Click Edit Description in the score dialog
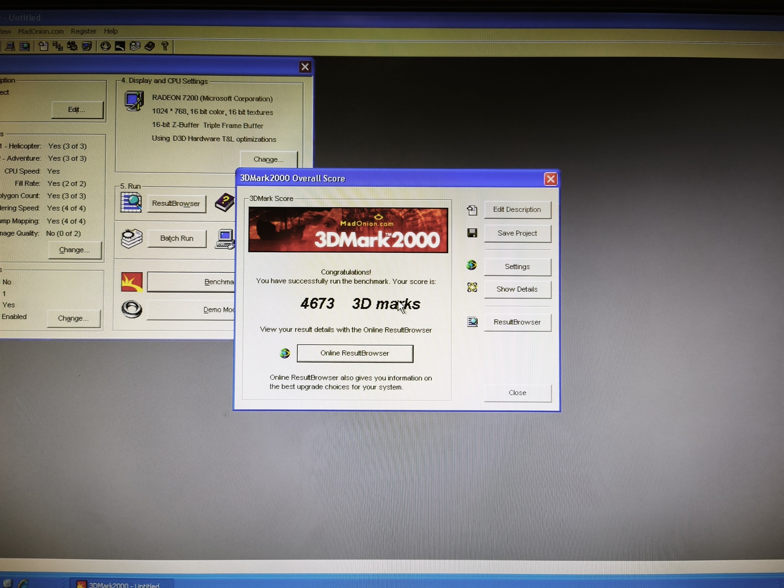784x588 pixels. (x=517, y=210)
